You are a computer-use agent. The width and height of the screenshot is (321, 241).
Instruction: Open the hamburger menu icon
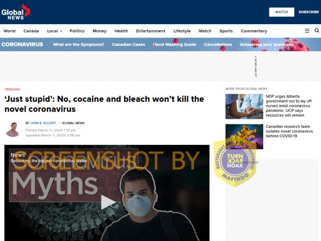point(307,31)
